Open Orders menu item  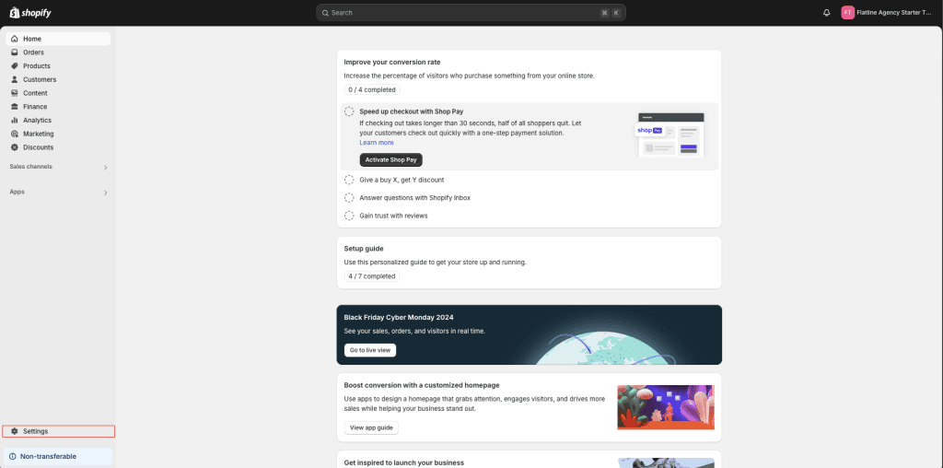pos(58,53)
